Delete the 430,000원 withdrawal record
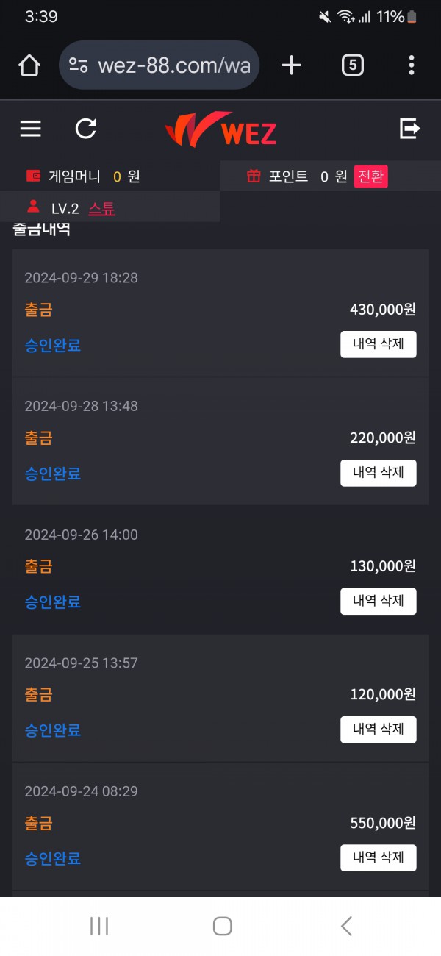This screenshot has width=441, height=956. point(378,345)
